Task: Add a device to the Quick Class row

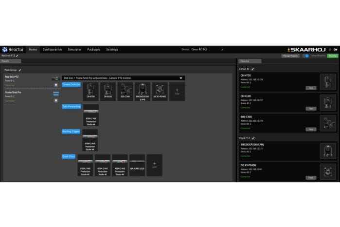Action: pos(154,165)
